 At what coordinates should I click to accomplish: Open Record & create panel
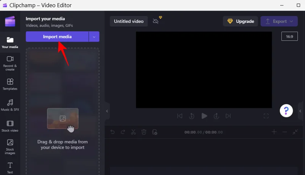10,63
